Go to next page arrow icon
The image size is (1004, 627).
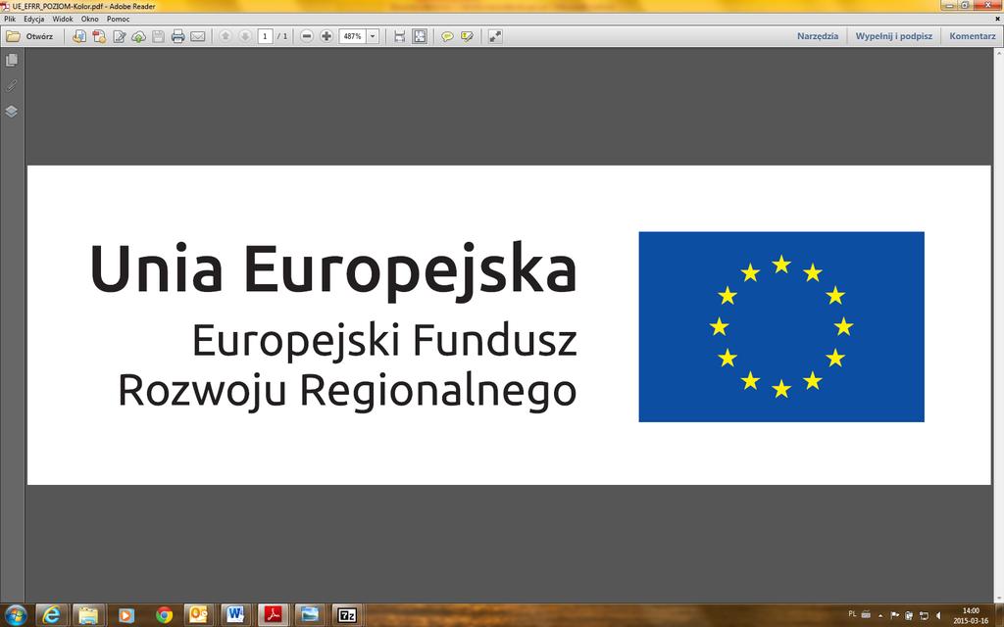244,36
